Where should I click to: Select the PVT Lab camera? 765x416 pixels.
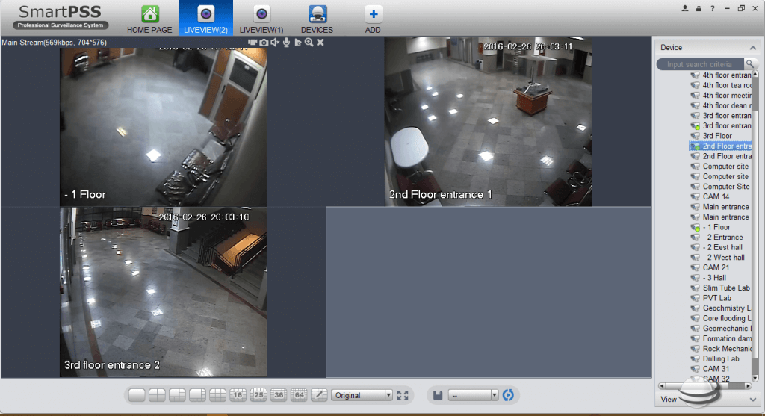[x=711, y=298]
